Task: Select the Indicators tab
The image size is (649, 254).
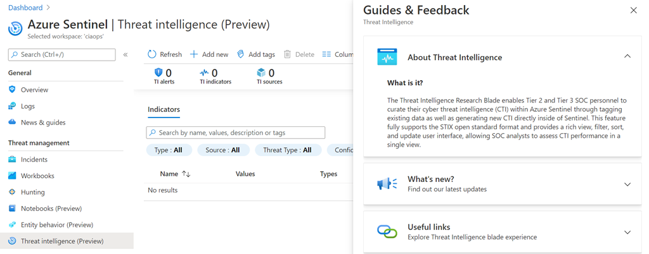Action: (164, 109)
